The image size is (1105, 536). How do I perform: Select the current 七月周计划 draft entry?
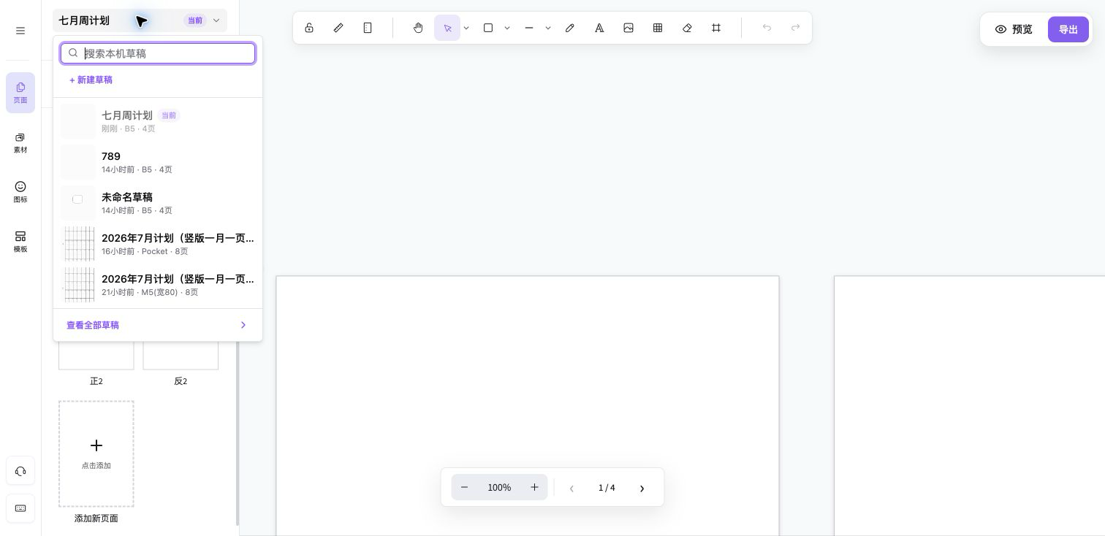(x=158, y=121)
